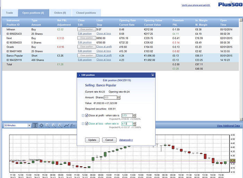This screenshot has width=243, height=178.
Task: Open Edit position link for Ocado
Action: tap(85, 51)
